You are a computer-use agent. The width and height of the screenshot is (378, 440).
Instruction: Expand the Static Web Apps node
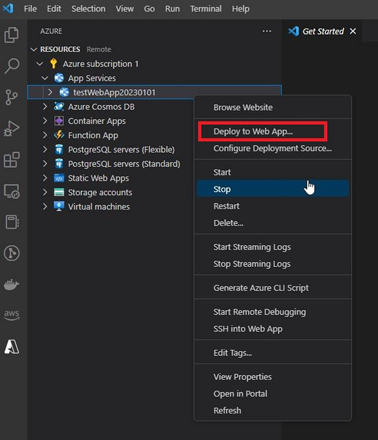pos(45,178)
